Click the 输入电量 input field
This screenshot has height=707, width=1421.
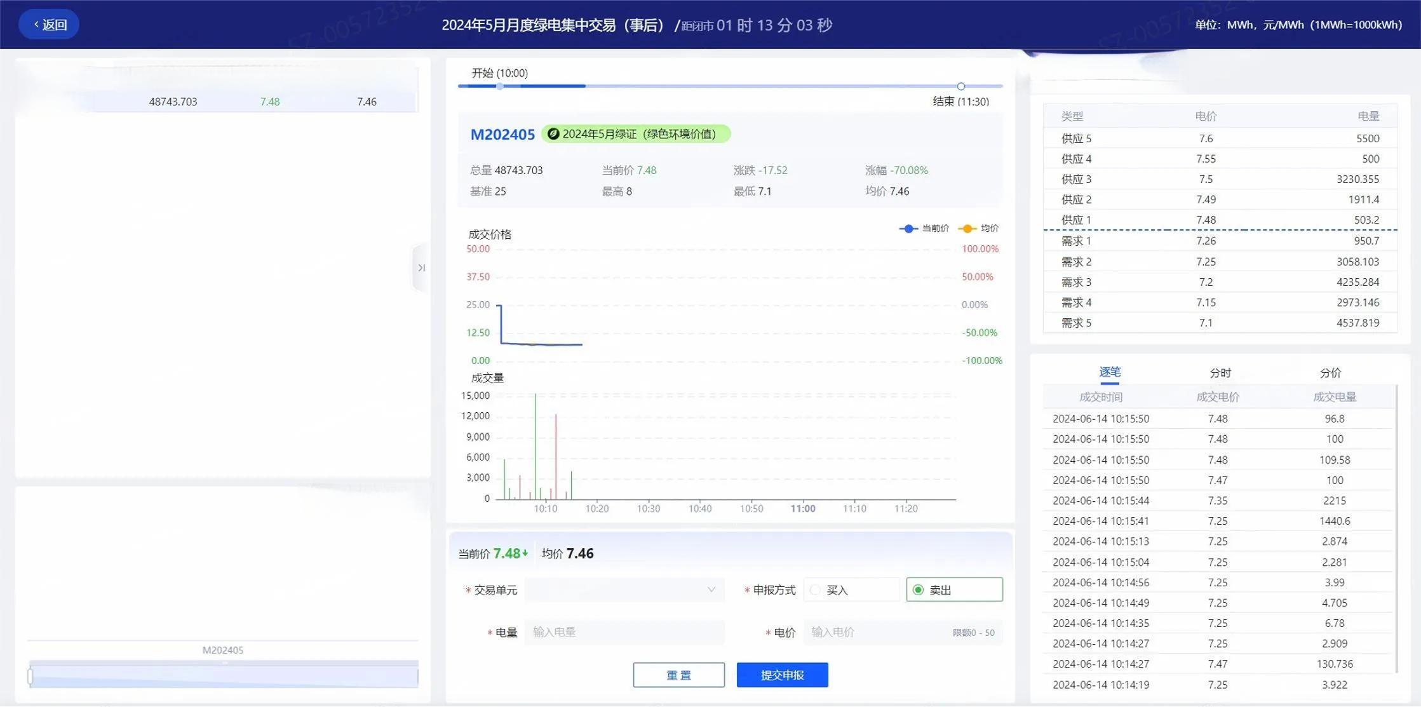point(624,632)
